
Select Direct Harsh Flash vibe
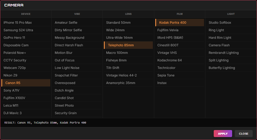[x=77, y=45]
